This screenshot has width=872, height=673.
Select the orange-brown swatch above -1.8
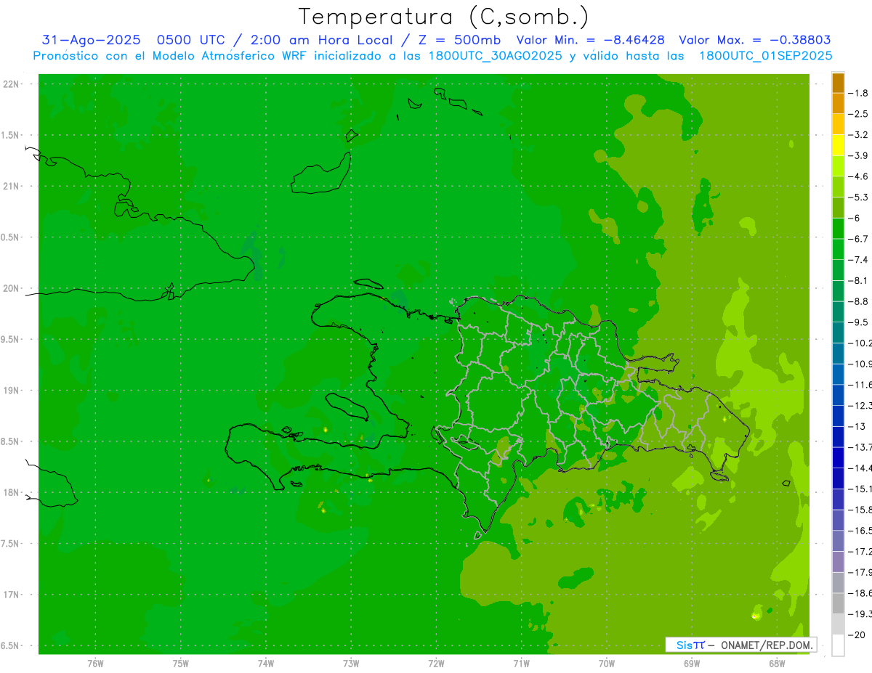(x=838, y=83)
